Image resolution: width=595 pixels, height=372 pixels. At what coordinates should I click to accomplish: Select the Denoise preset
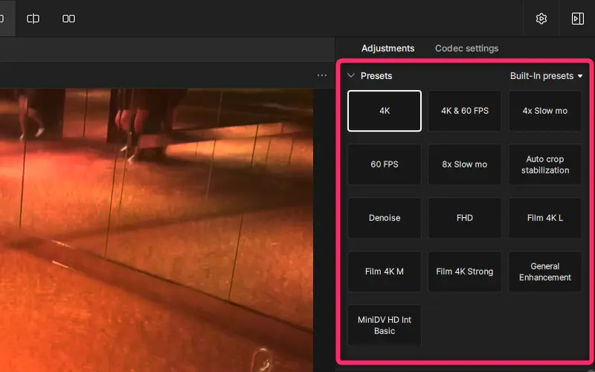click(x=385, y=218)
